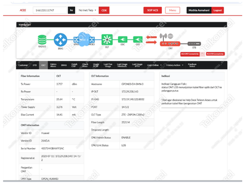Click the ONT Type value OPEN_HUAWEI
The height and width of the screenshot is (183, 249).
coord(50,179)
